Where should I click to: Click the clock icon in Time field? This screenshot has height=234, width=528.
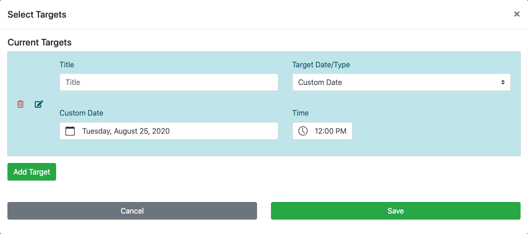(x=303, y=131)
